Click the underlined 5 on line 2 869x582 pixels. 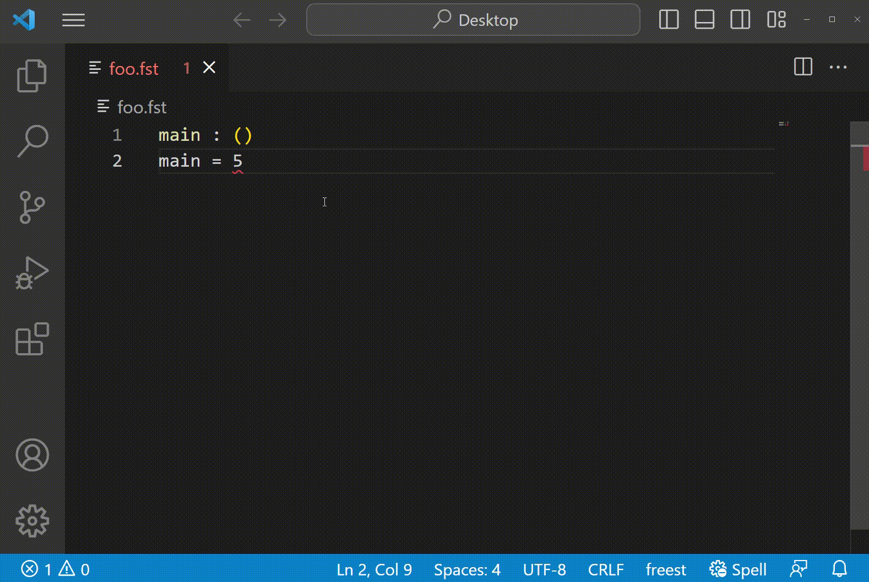pyautogui.click(x=237, y=161)
